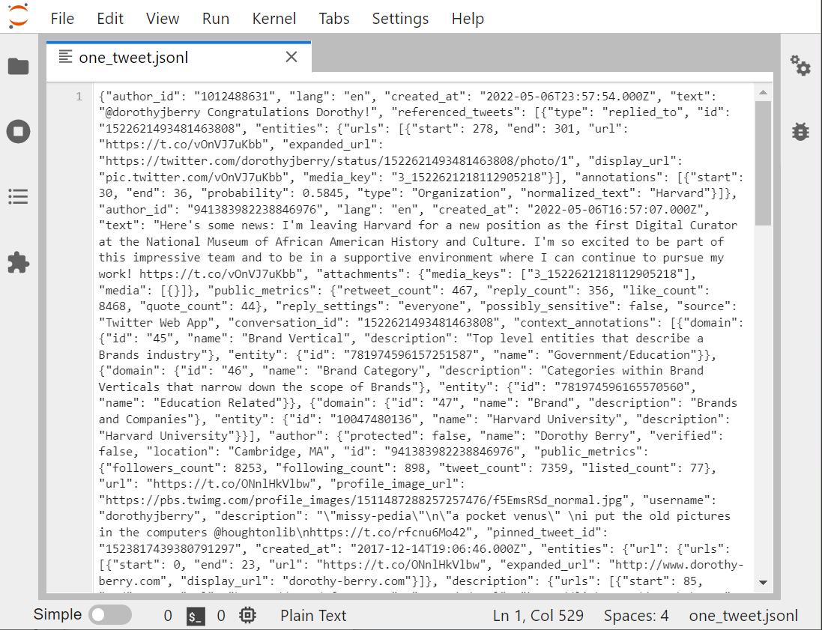Click the kernel chip icon in status bar
The width and height of the screenshot is (822, 630).
coord(247,615)
